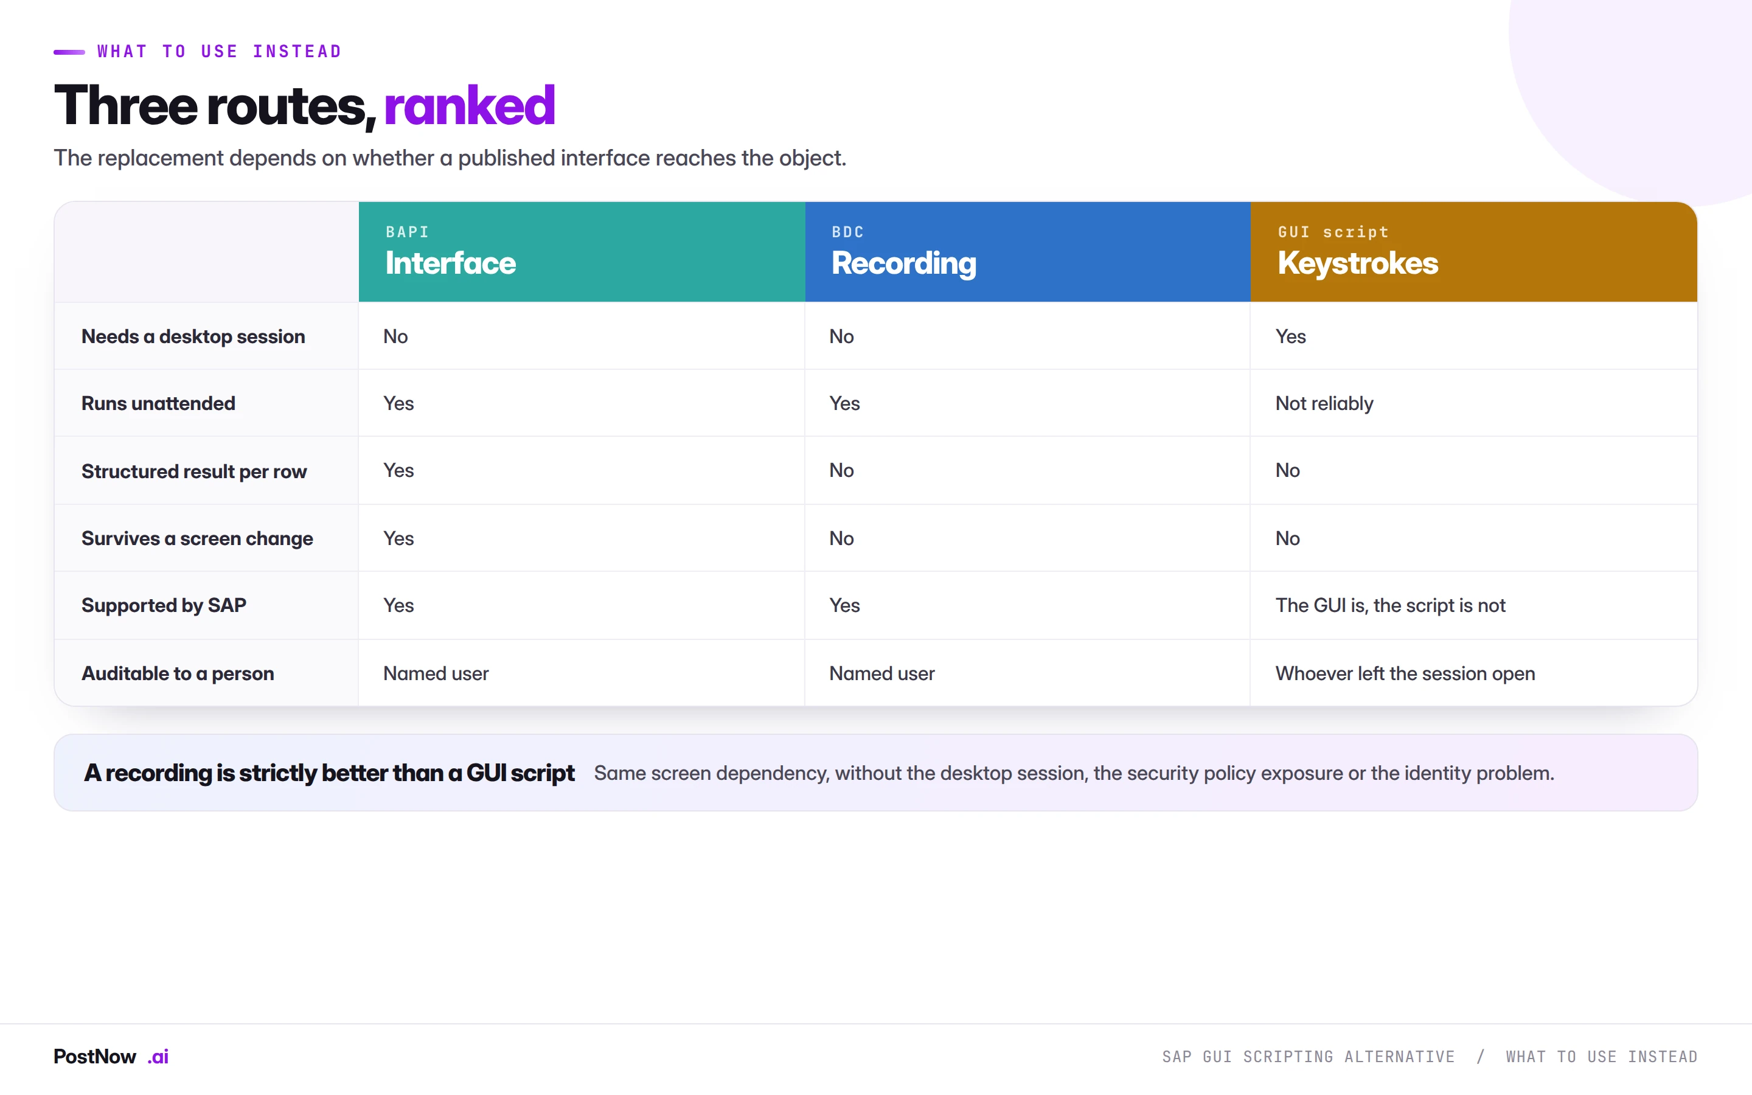The width and height of the screenshot is (1752, 1095).
Task: Click the "Supported by SAP" row label
Action: coord(164,605)
